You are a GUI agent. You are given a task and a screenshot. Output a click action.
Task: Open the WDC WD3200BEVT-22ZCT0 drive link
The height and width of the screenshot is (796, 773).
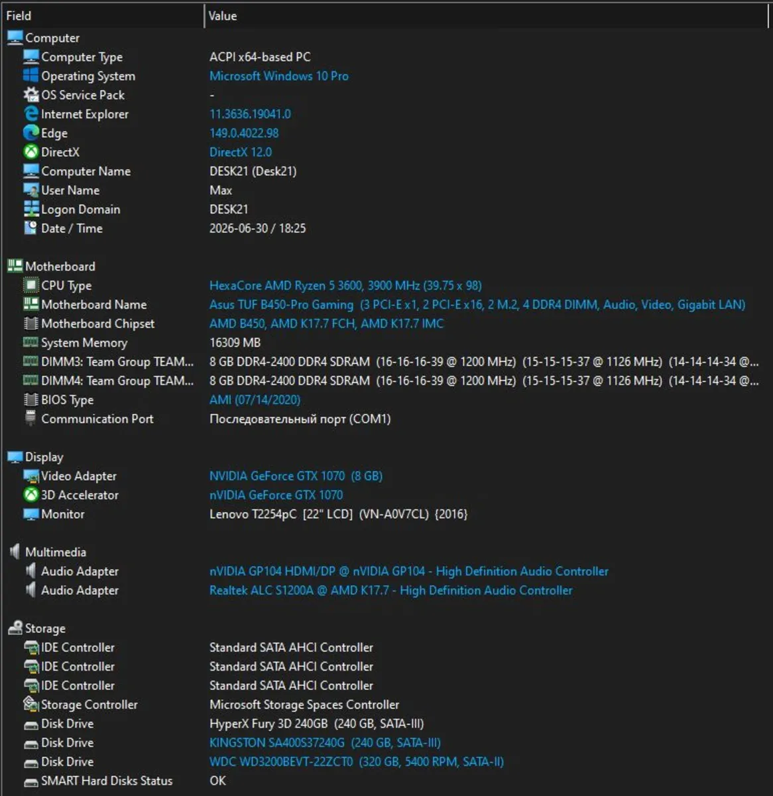pyautogui.click(x=357, y=762)
